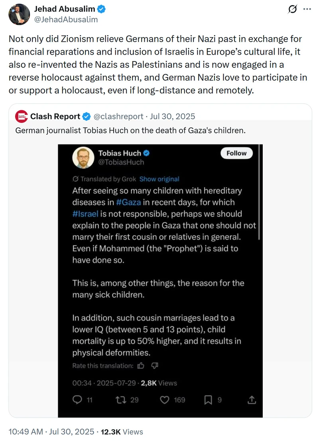
Task: Click Jehad Abusalim's profile avatar
Action: click(19, 14)
